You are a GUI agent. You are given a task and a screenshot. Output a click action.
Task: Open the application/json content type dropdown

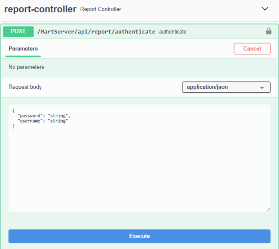point(226,87)
